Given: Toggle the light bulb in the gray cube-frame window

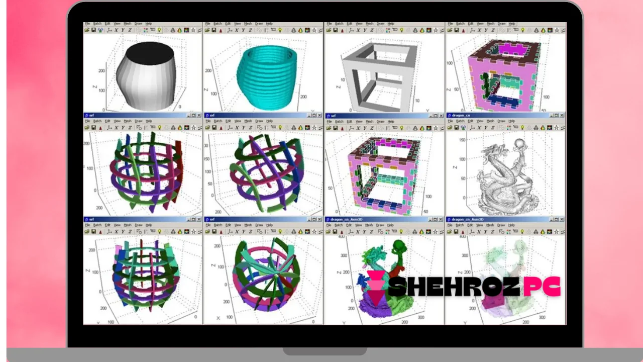Looking at the screenshot, I should click(x=401, y=30).
